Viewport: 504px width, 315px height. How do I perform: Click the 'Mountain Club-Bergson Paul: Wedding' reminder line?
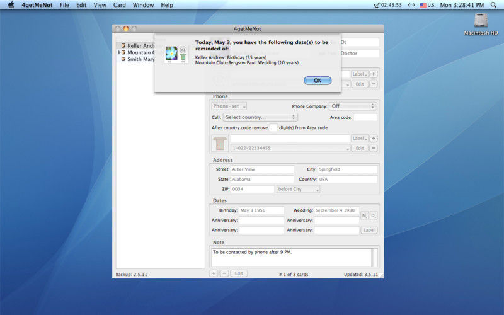(247, 62)
